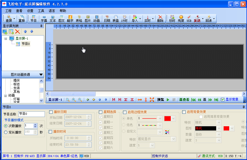Image resolution: width=247 pixels, height=160 pixels.
Task: Click the 幕查看 button
Action: (184, 100)
